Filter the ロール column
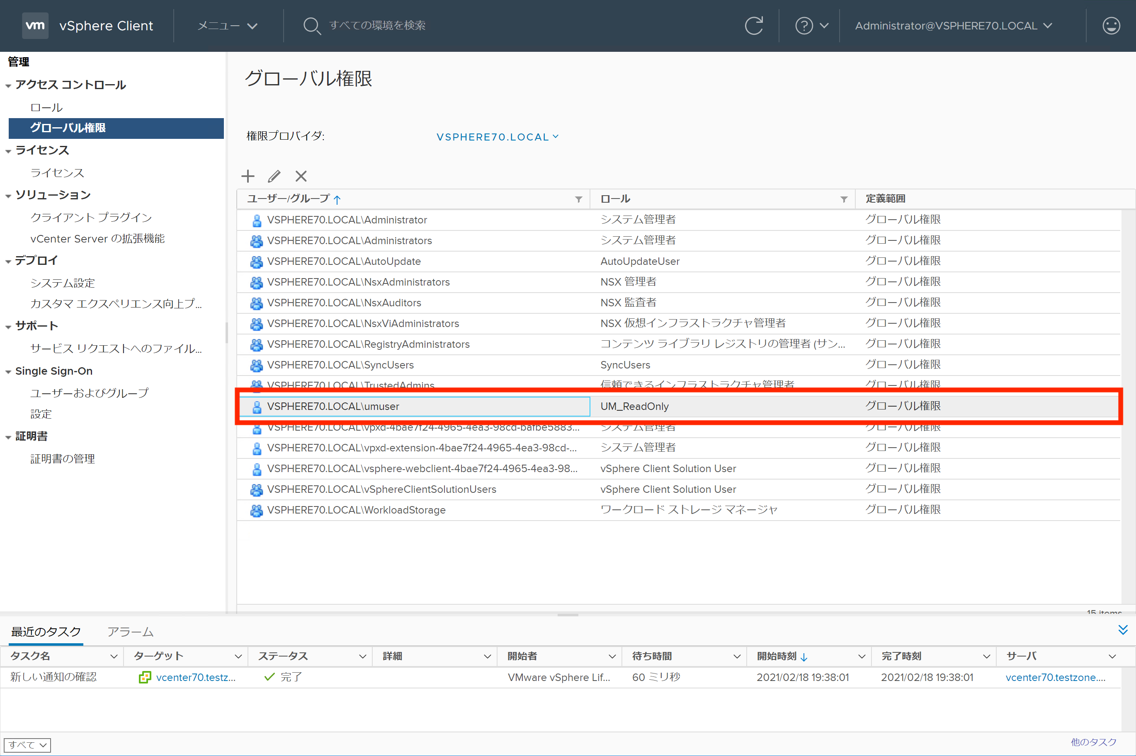Image resolution: width=1136 pixels, height=756 pixels. click(x=844, y=199)
